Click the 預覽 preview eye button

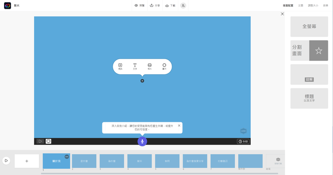click(140, 6)
